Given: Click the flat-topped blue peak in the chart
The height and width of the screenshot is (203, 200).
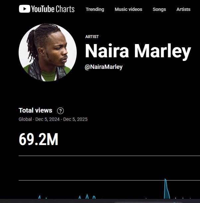Looking at the screenshot, I should 94,197.
